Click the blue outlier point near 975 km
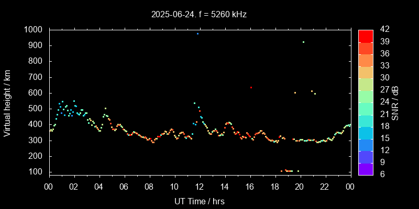 (x=197, y=34)
